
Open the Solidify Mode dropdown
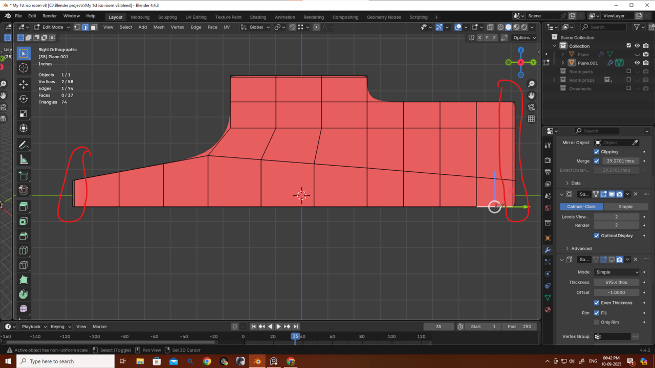coord(616,272)
